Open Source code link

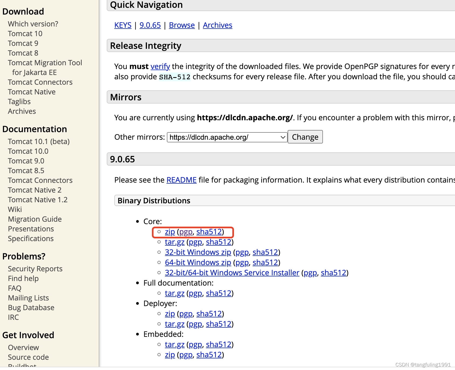28,357
